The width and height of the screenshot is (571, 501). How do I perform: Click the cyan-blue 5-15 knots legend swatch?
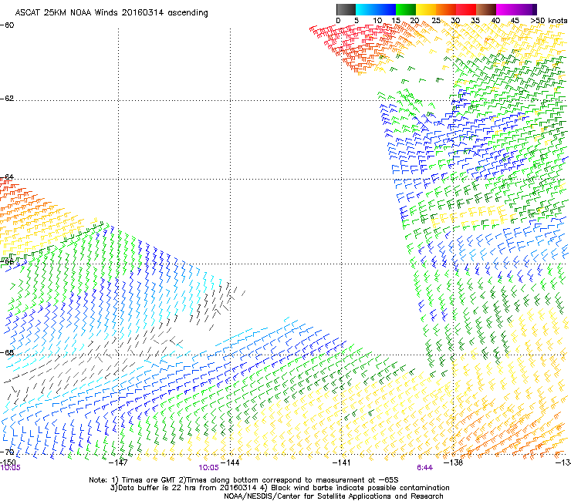(376, 9)
